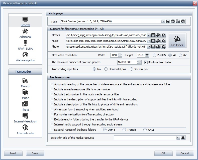Expand the title script dropdown
The height and width of the screenshot is (160, 198).
[x=178, y=138]
